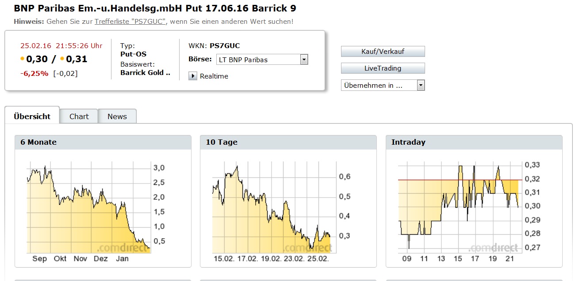Click the LiveTrading button
This screenshot has height=281, width=579.
[383, 68]
